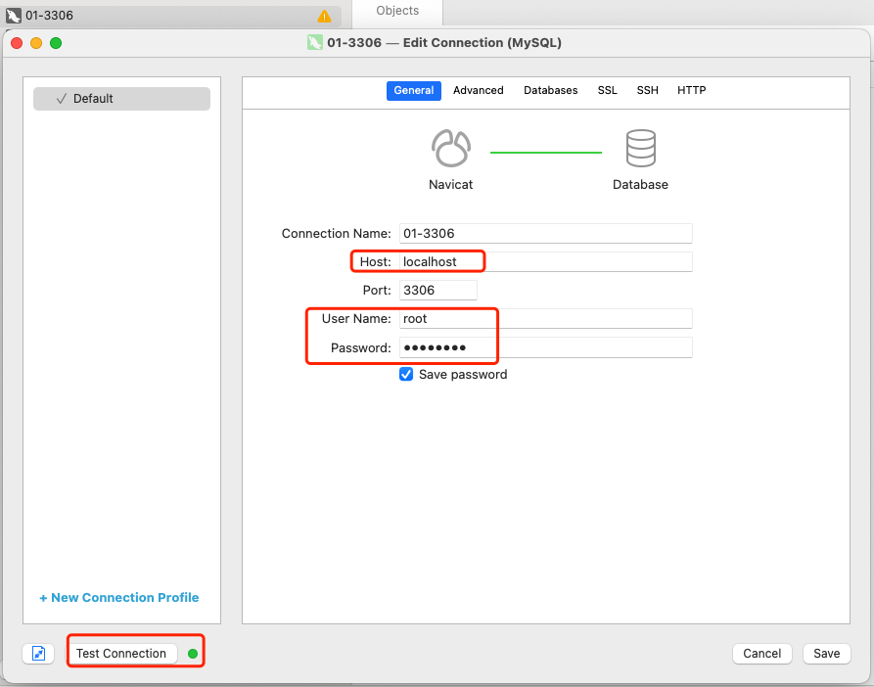Click the Password input field
The width and height of the screenshot is (874, 687).
click(x=546, y=347)
